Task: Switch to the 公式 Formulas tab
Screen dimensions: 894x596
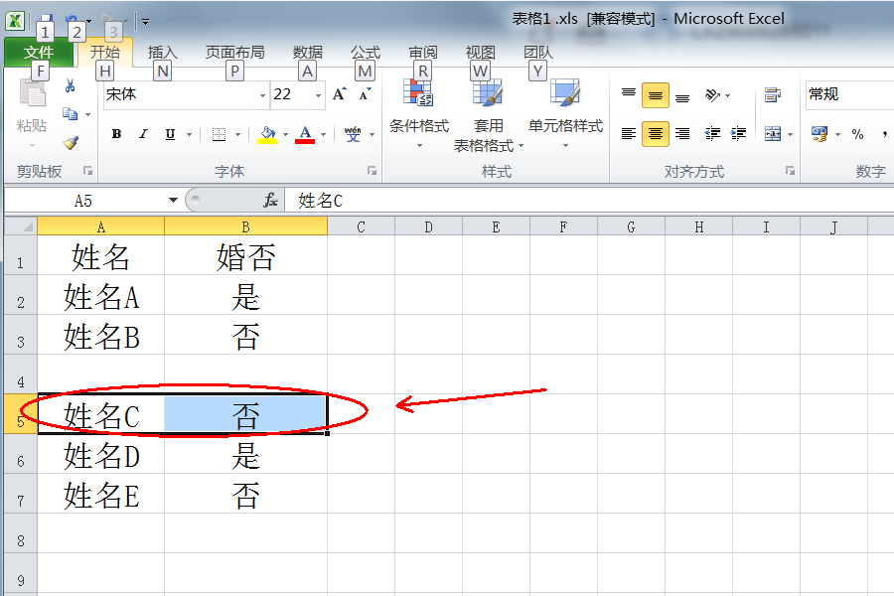Action: coord(366,53)
